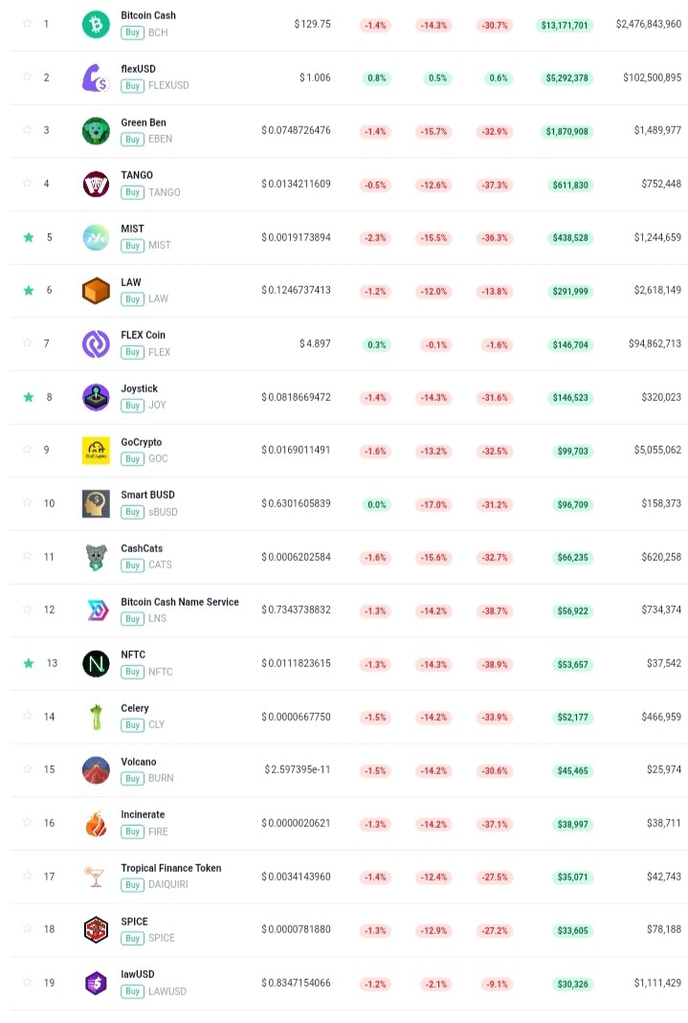Open the Bitcoin Cash Name Service link
This screenshot has width=688, height=1023.
click(x=180, y=602)
